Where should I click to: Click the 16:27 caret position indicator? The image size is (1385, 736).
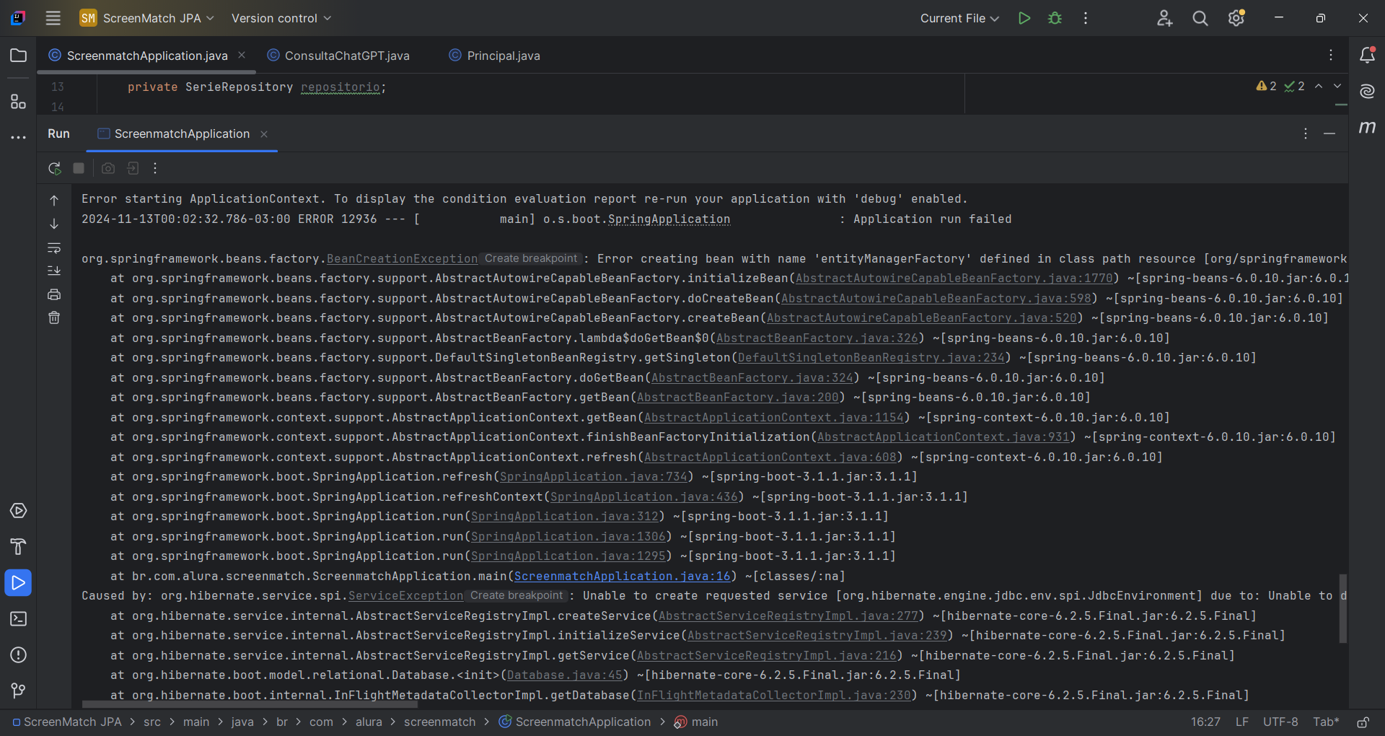[1205, 722]
